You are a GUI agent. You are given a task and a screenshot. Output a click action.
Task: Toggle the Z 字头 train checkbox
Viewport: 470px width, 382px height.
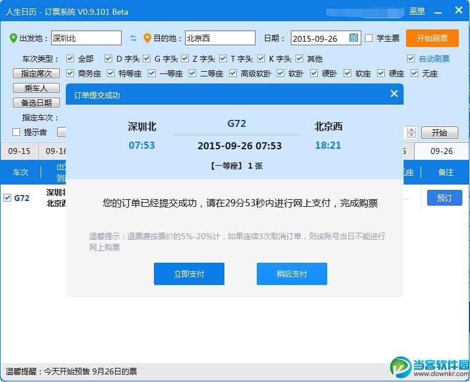point(184,58)
